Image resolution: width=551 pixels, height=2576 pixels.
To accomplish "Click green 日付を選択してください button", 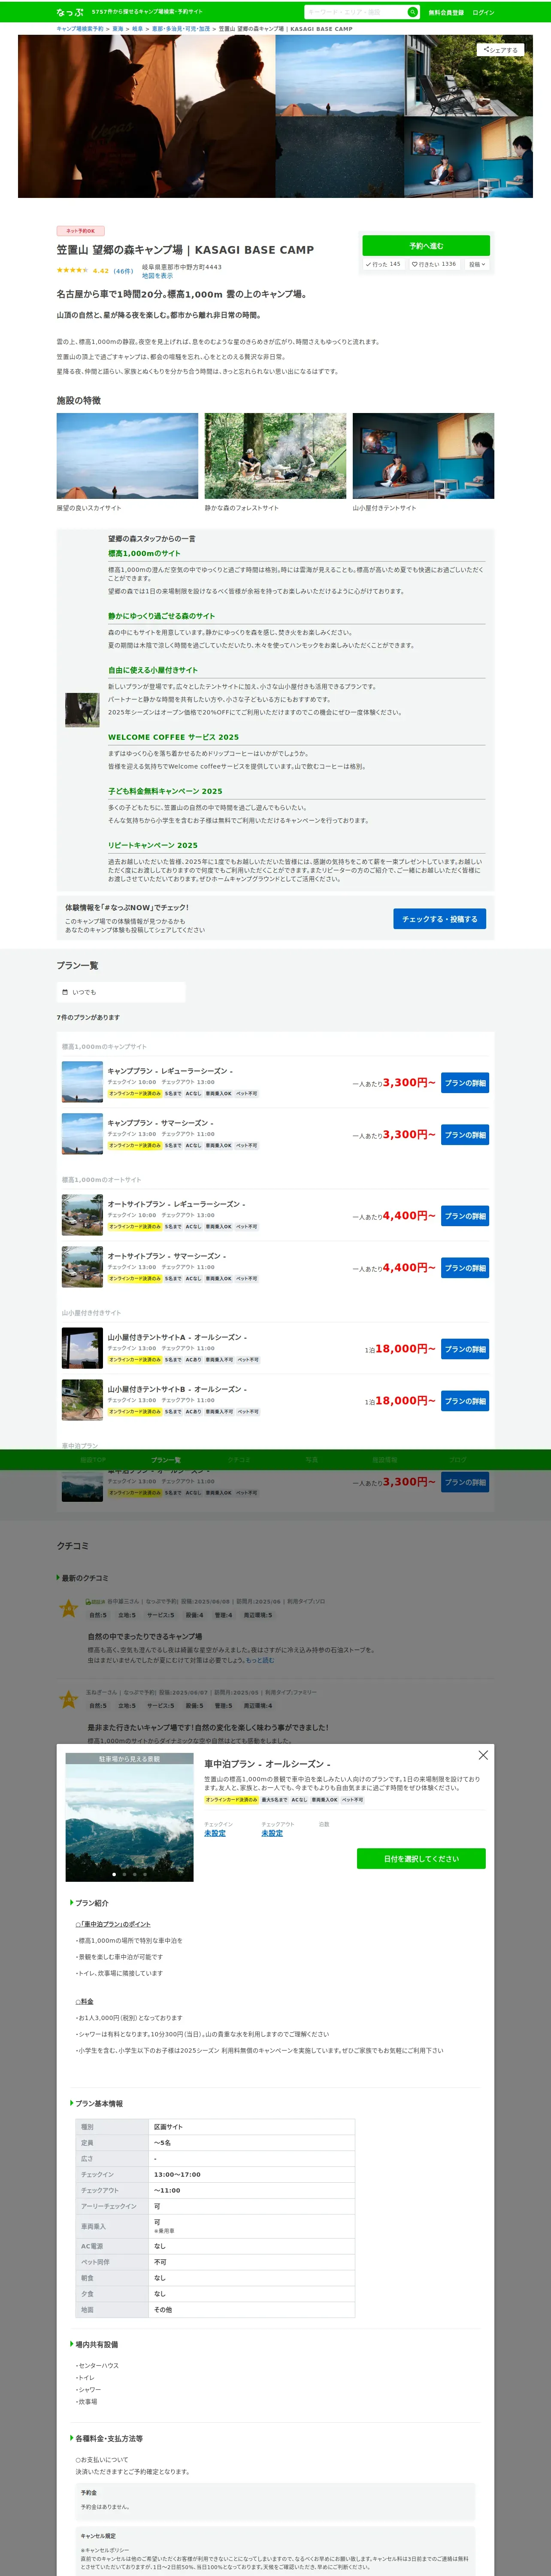I will tap(421, 1858).
